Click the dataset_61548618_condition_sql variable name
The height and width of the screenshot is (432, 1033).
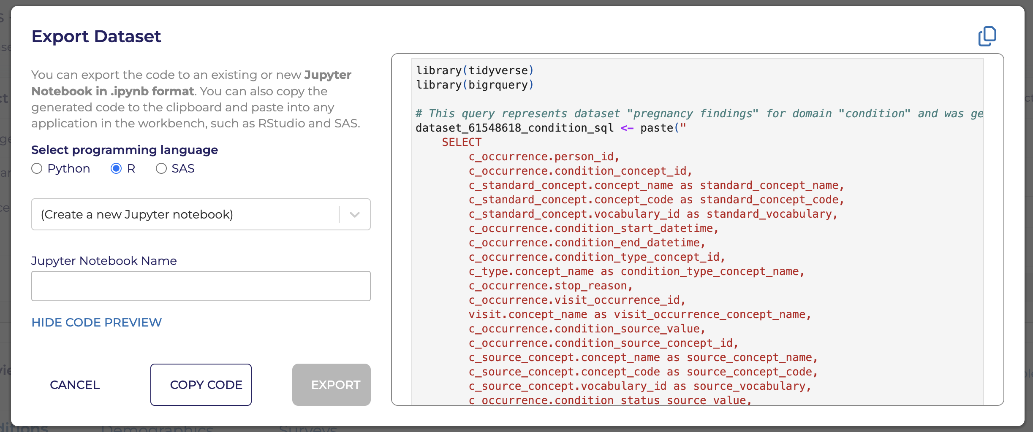[514, 128]
